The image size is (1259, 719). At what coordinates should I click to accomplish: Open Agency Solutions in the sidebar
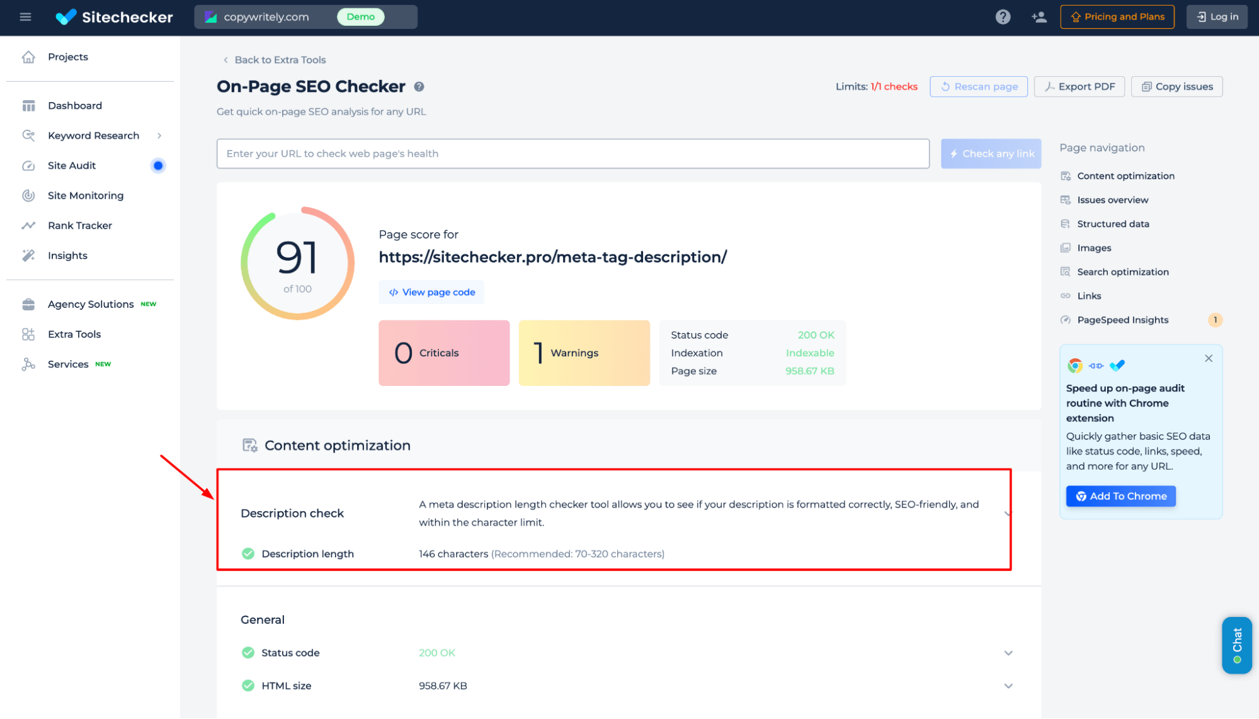[x=91, y=304]
